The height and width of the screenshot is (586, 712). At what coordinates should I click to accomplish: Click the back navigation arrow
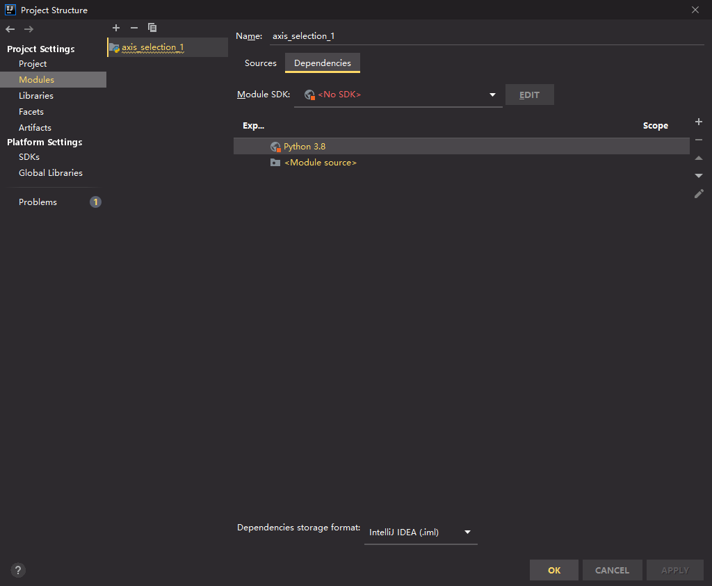click(x=10, y=29)
